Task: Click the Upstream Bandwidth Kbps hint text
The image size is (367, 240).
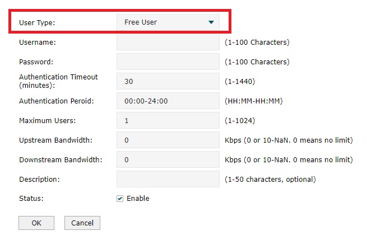Action: 289,140
